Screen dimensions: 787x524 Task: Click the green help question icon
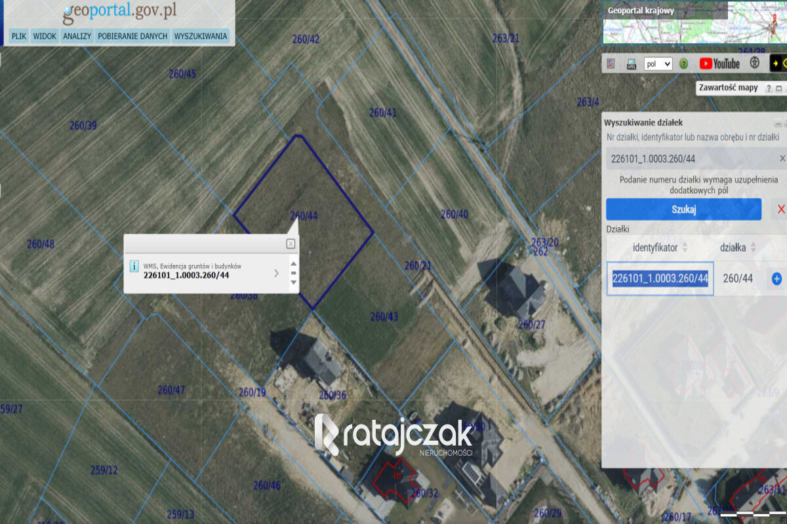[x=683, y=64]
